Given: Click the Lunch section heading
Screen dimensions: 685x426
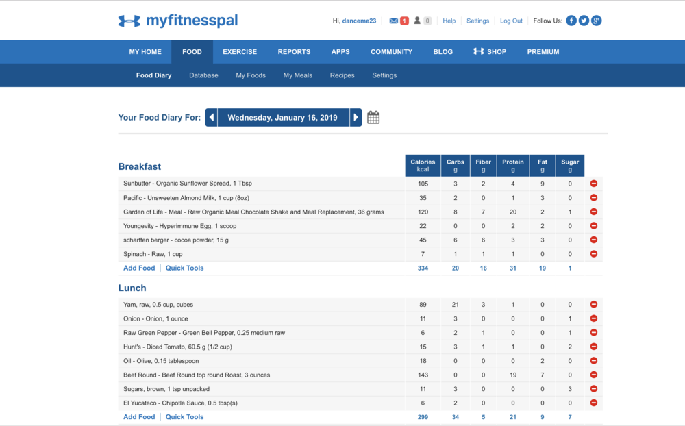Looking at the screenshot, I should click(132, 288).
